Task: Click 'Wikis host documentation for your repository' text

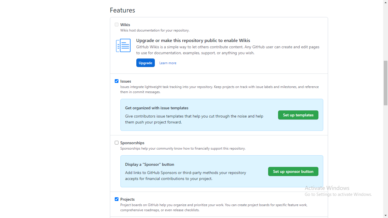Action: [155, 30]
